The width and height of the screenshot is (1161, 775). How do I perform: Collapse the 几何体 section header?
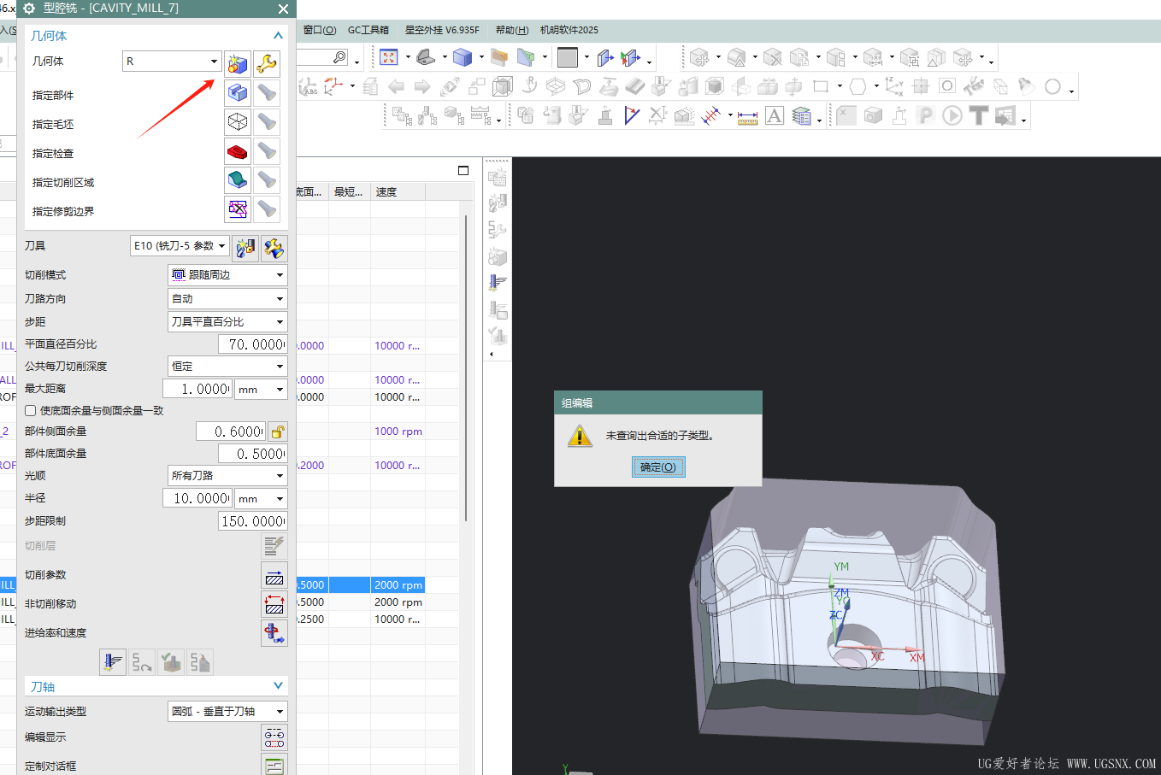click(156, 36)
